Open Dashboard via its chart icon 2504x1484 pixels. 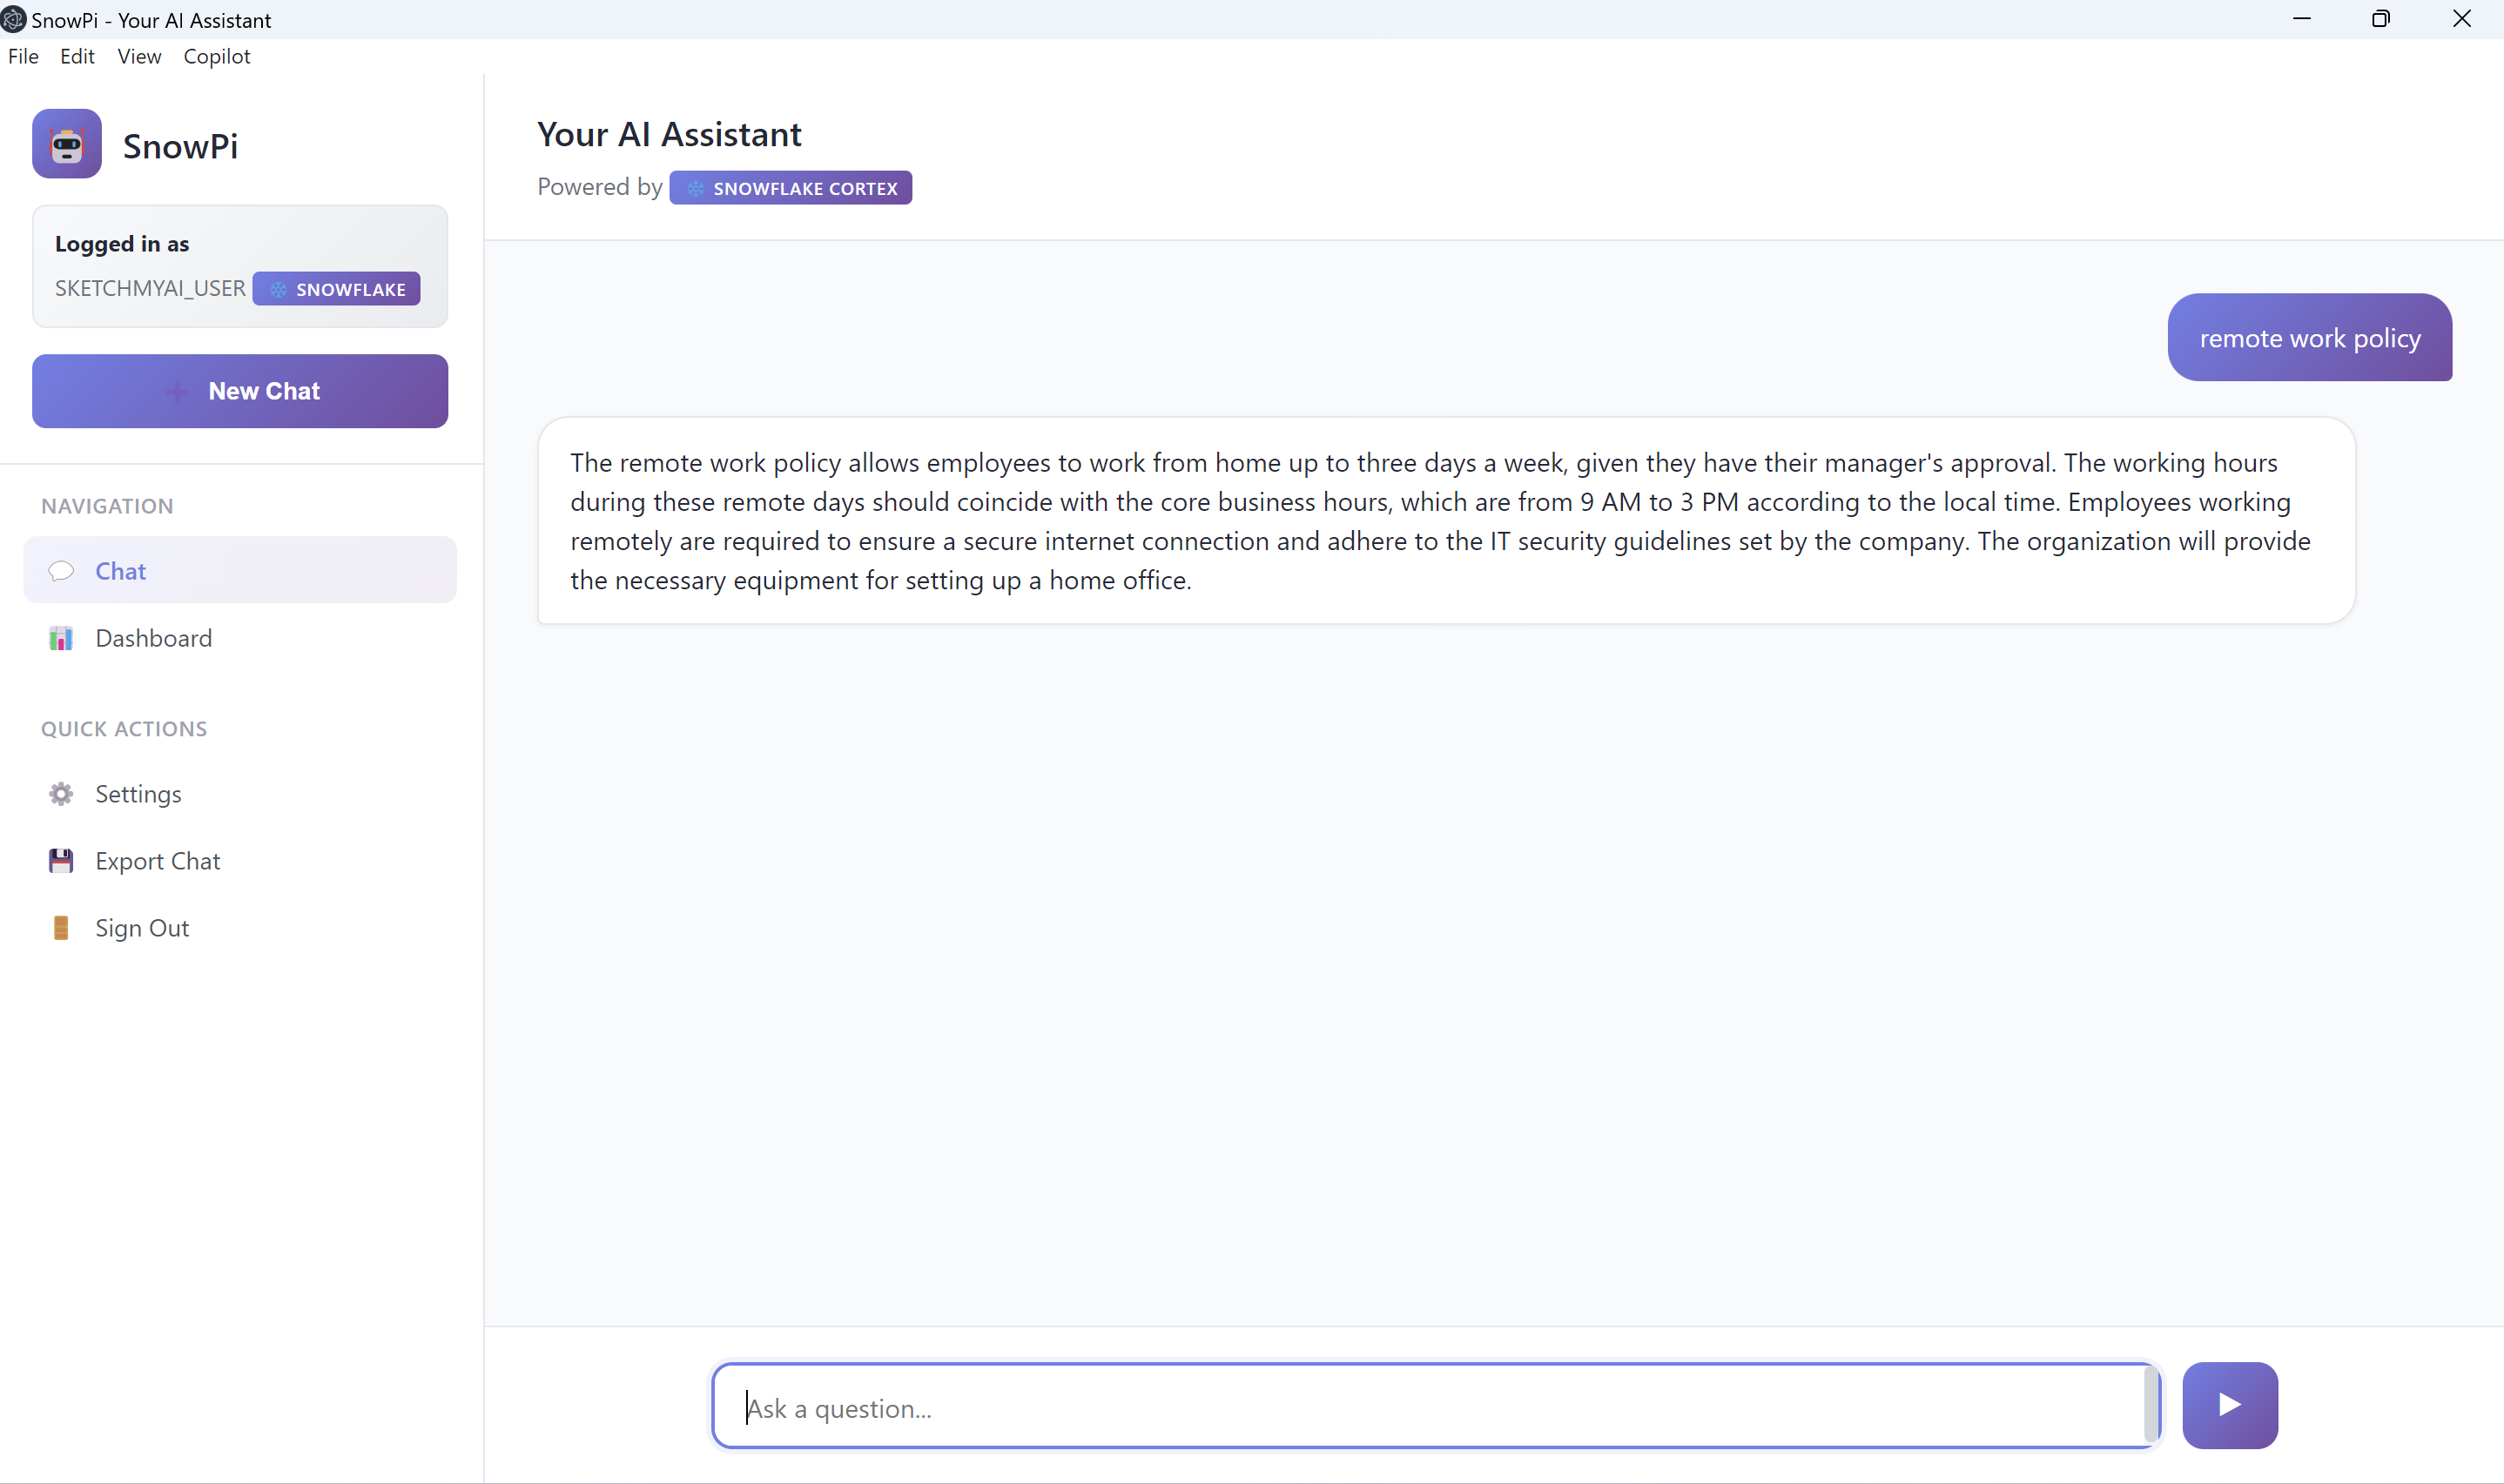[x=60, y=638]
